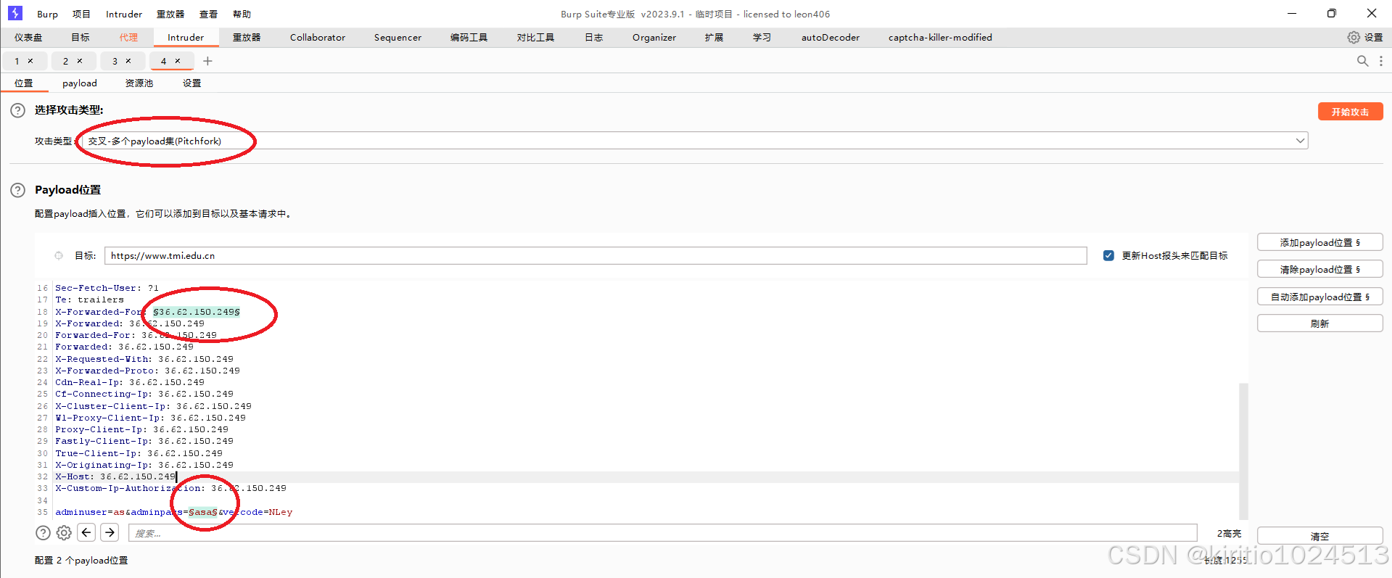Switch to the 仪表盘 tab
The image size is (1392, 578).
[28, 37]
